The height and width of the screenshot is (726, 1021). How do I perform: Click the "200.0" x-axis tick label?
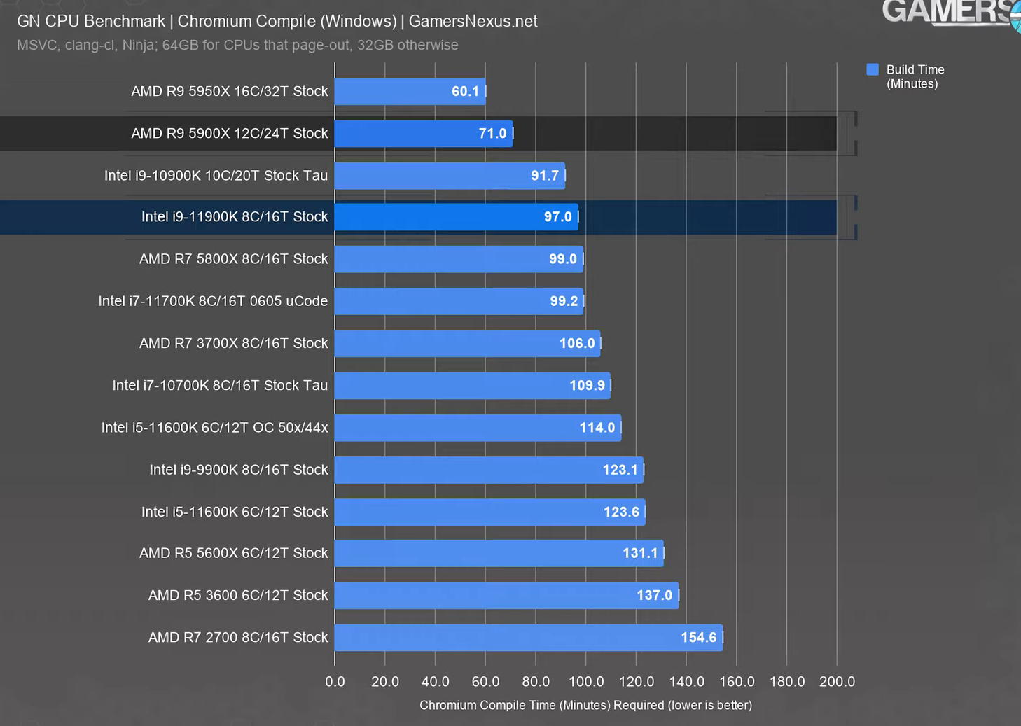coord(837,681)
